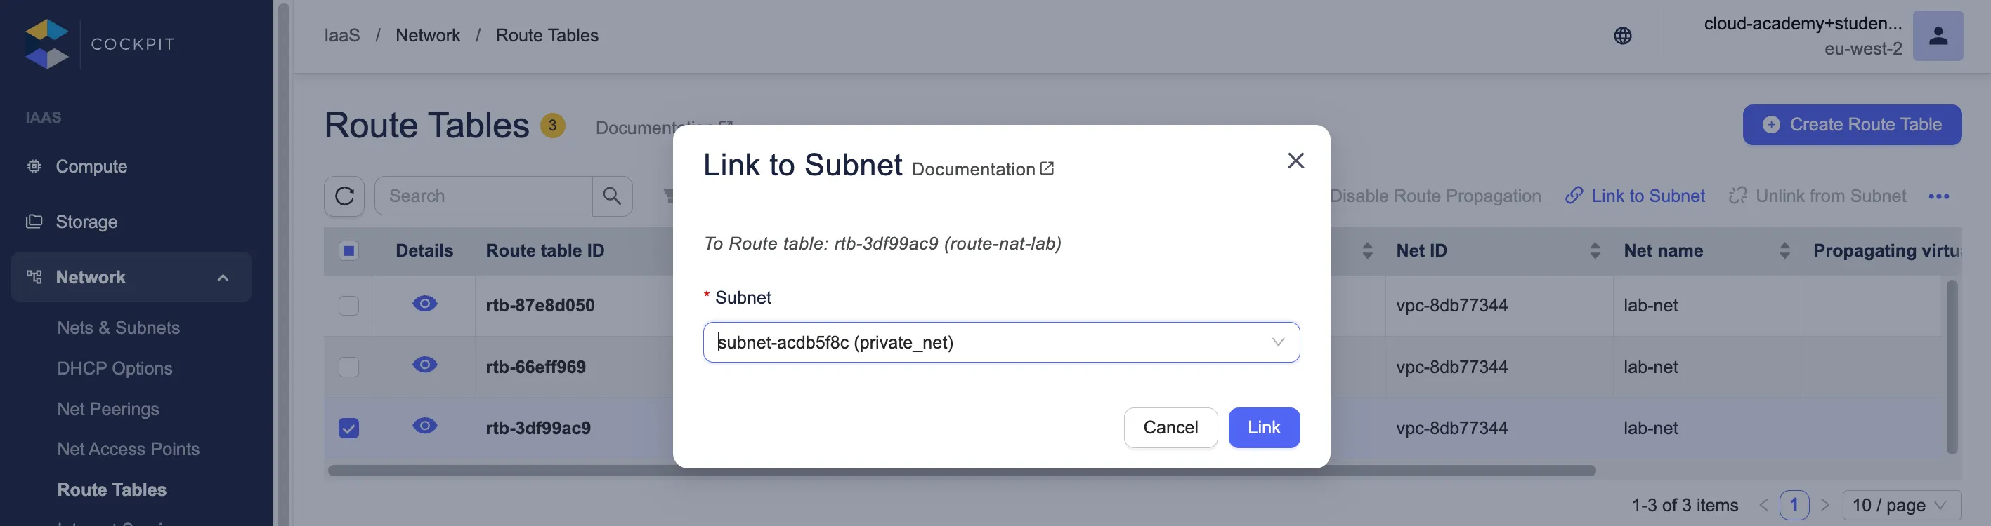Open the Subnet dropdown selector
1991x526 pixels.
click(x=1000, y=342)
